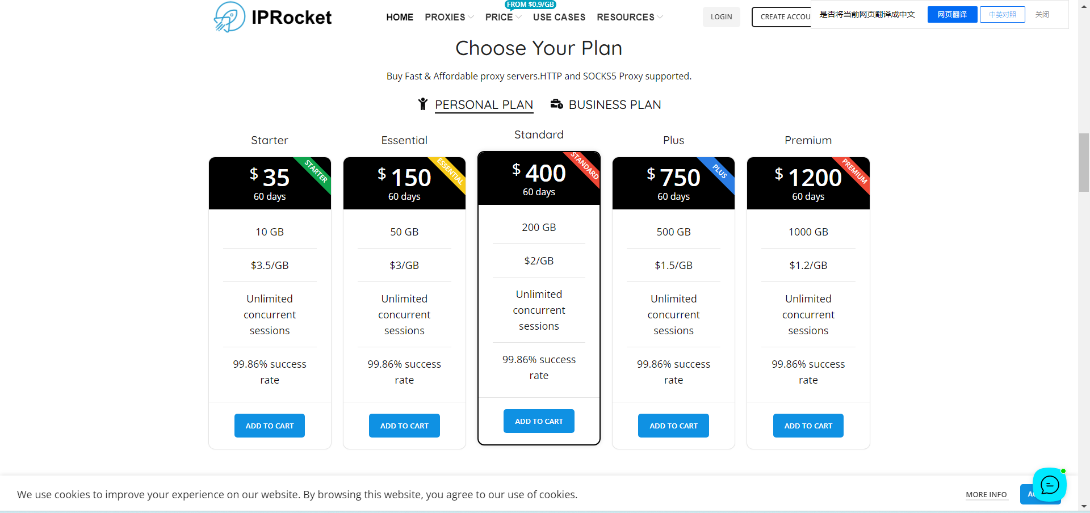Add the Starter $35 plan to cart
Image resolution: width=1090 pixels, height=513 pixels.
270,426
